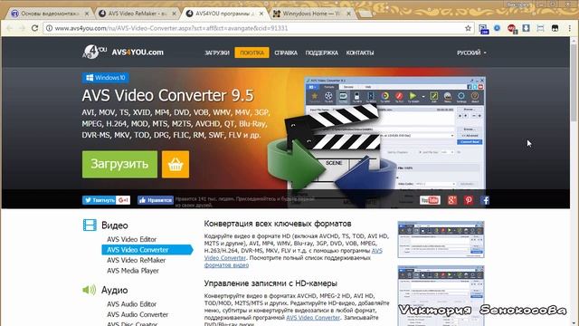The image size is (579, 326).
Task: Open the Facebook social icon
Action: pyautogui.click(x=485, y=200)
